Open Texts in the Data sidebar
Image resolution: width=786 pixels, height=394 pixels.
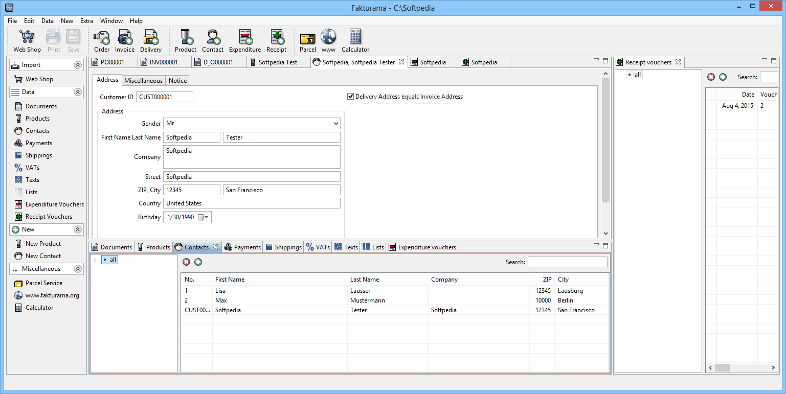[27, 180]
